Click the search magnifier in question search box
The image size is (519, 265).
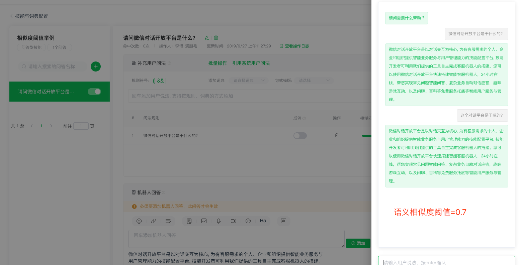24,67
